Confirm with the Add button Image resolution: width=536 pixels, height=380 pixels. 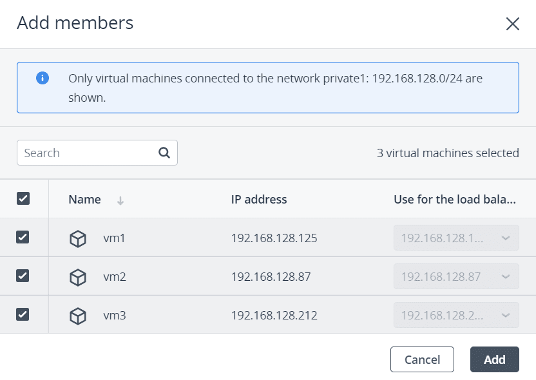[x=494, y=359]
